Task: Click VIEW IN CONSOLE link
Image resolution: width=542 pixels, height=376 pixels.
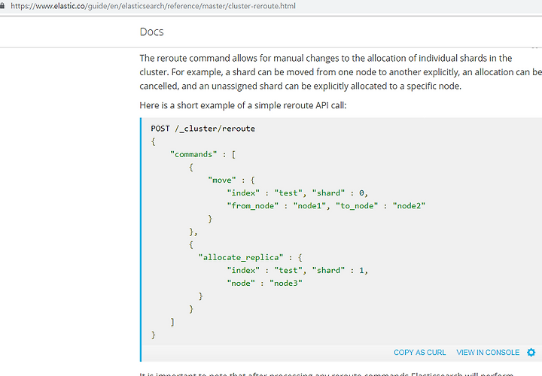Action: (x=488, y=353)
